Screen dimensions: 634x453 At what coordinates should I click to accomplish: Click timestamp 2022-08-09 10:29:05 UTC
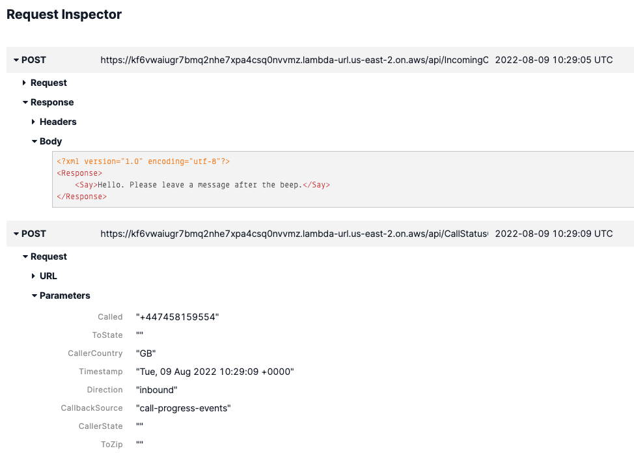click(x=553, y=60)
